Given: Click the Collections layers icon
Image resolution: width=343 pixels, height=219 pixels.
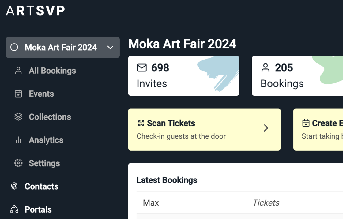Looking at the screenshot, I should pos(18,117).
